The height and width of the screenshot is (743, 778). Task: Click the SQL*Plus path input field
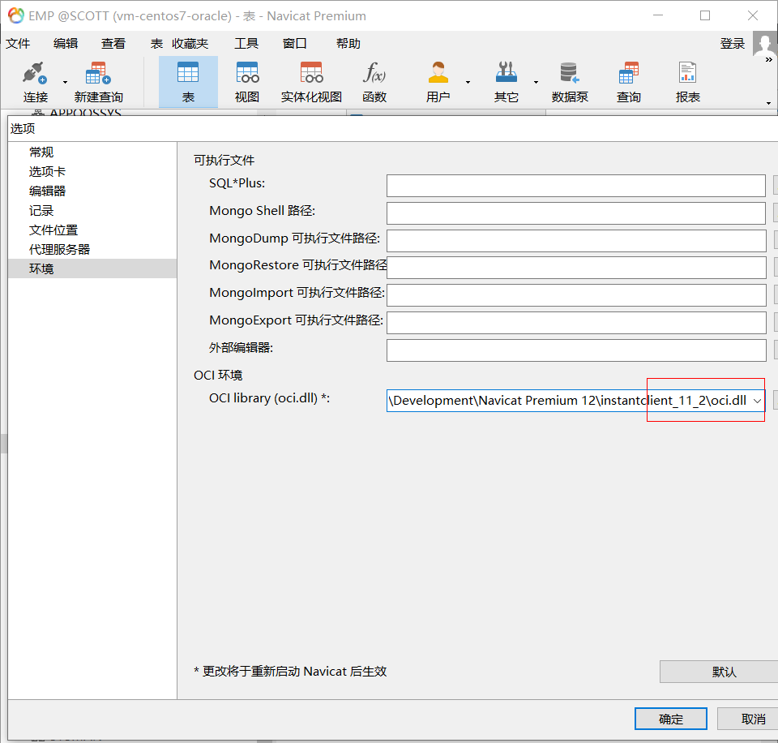pos(576,185)
